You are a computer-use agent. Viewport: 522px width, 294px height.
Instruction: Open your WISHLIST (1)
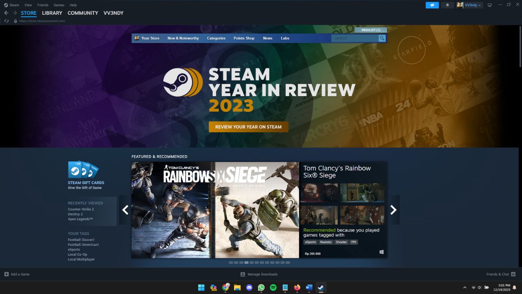point(371,30)
